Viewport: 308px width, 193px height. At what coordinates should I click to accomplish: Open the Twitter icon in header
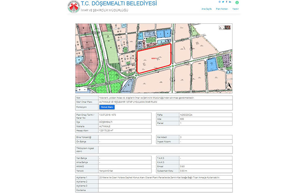coord(223,2)
